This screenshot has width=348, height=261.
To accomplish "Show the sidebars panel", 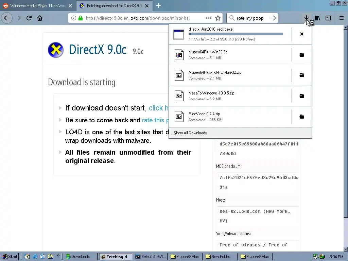I will click(328, 18).
